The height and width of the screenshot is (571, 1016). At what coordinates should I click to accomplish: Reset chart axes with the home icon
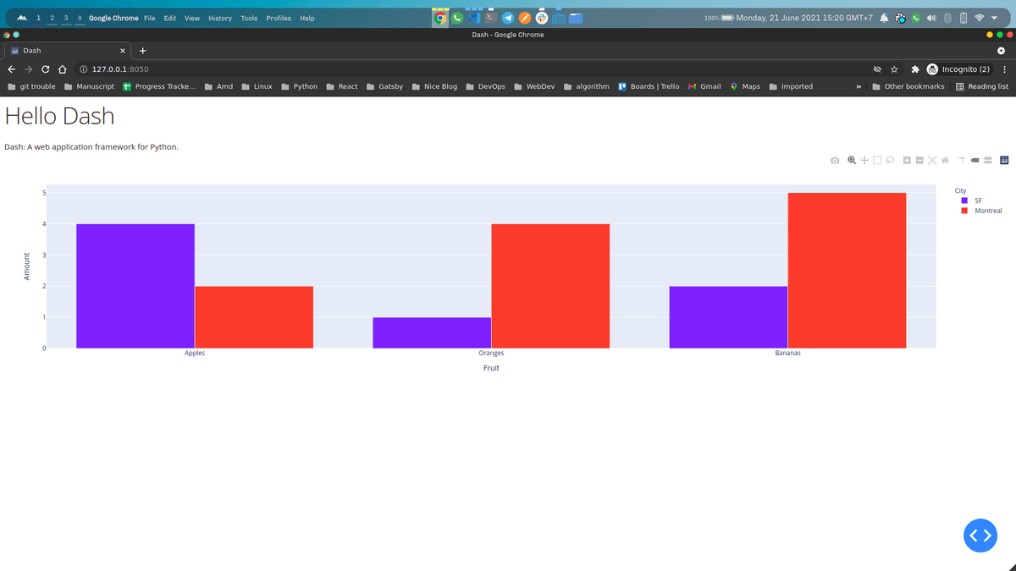click(x=946, y=160)
